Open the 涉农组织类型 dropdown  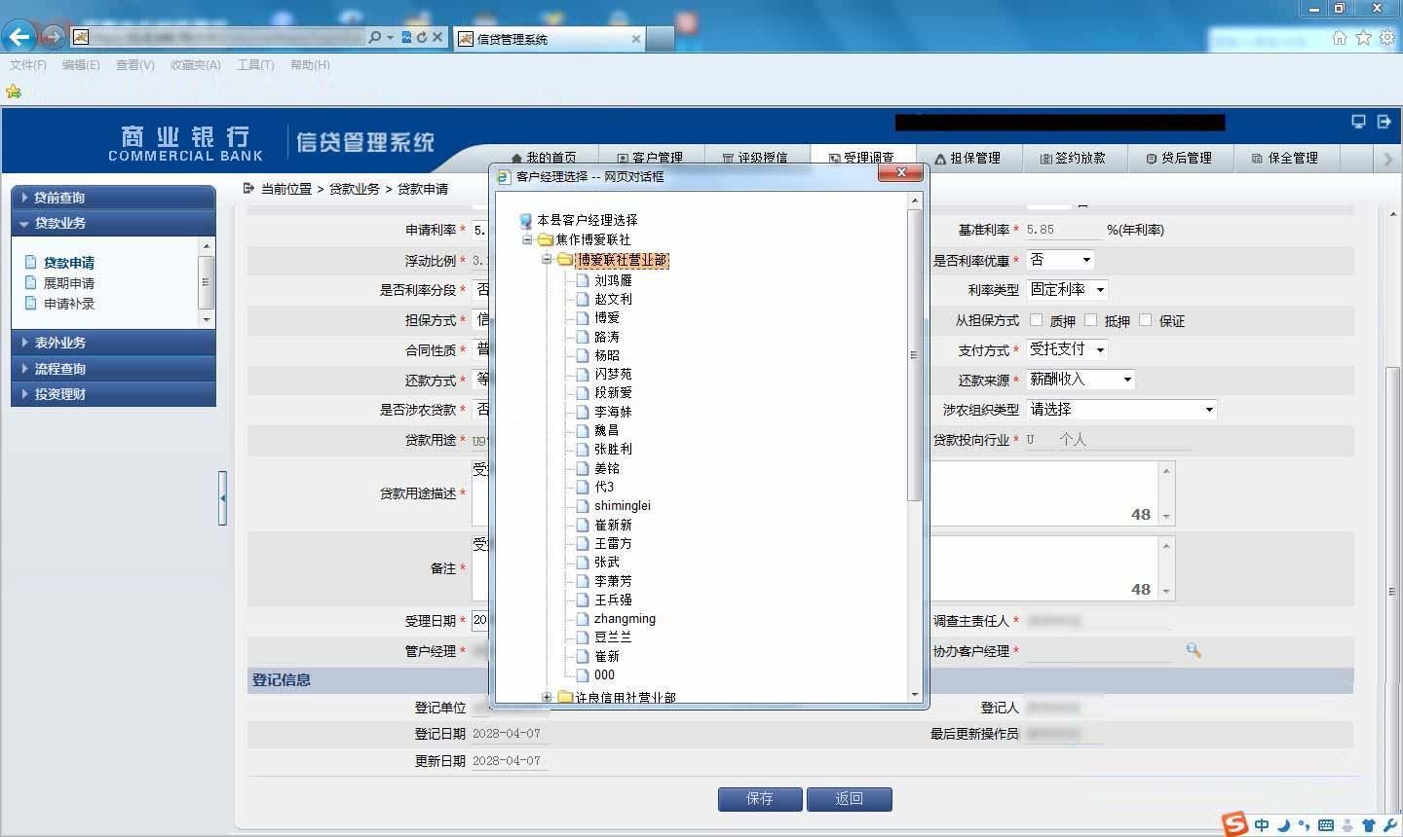click(x=1122, y=410)
